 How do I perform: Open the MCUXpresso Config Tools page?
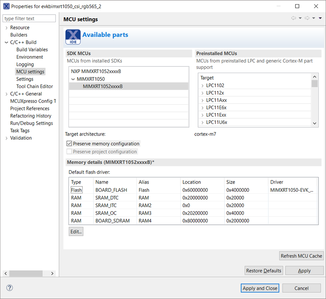33,101
